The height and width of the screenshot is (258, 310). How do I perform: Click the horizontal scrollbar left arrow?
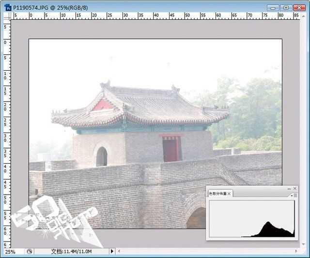coord(119,251)
